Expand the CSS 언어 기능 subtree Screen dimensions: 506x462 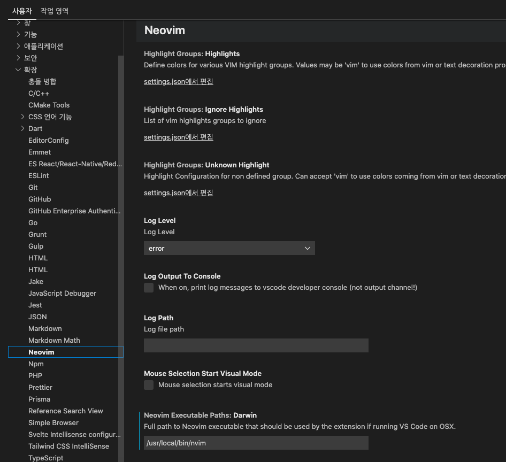pos(22,117)
